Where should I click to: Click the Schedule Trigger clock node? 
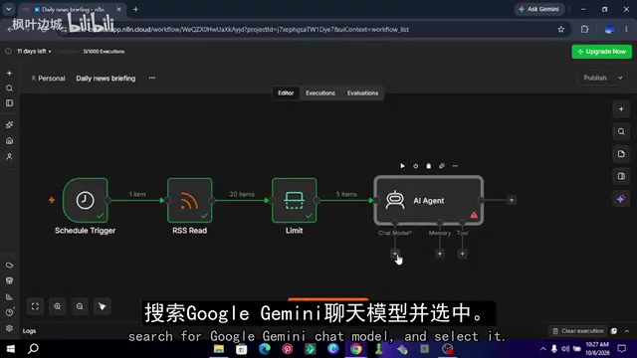coord(86,200)
